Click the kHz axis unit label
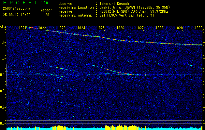The height and width of the screenshot is (130, 205). coord(3,26)
